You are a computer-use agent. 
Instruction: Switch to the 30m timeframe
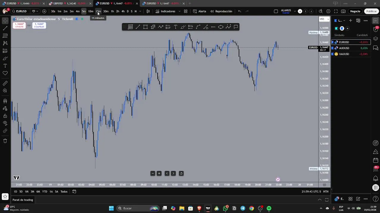(x=106, y=11)
